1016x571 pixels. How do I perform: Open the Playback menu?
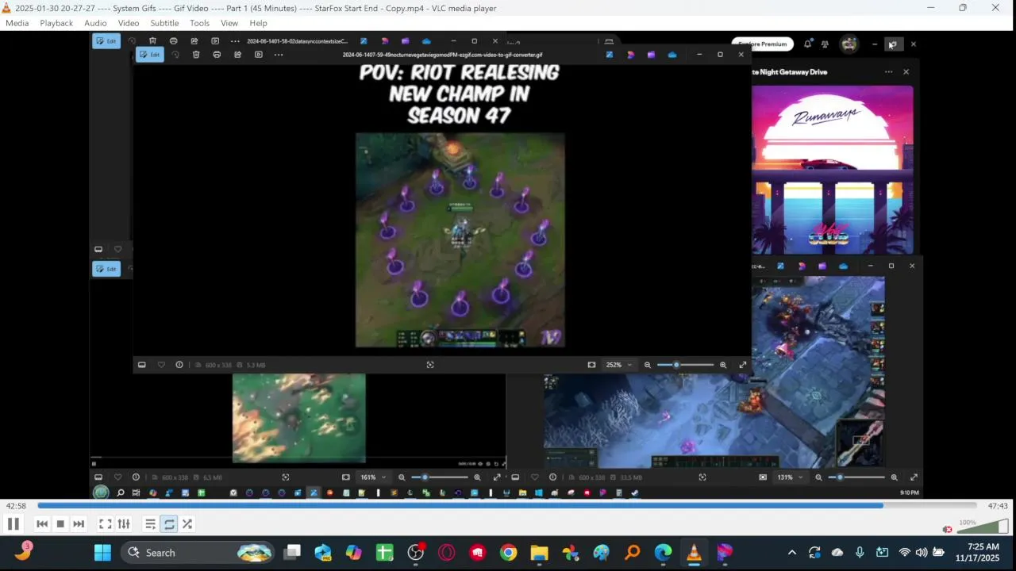56,23
